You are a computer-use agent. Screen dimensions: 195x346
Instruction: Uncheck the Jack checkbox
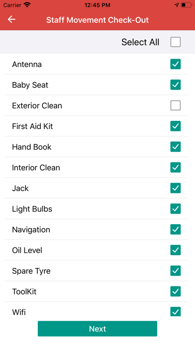[x=175, y=188]
